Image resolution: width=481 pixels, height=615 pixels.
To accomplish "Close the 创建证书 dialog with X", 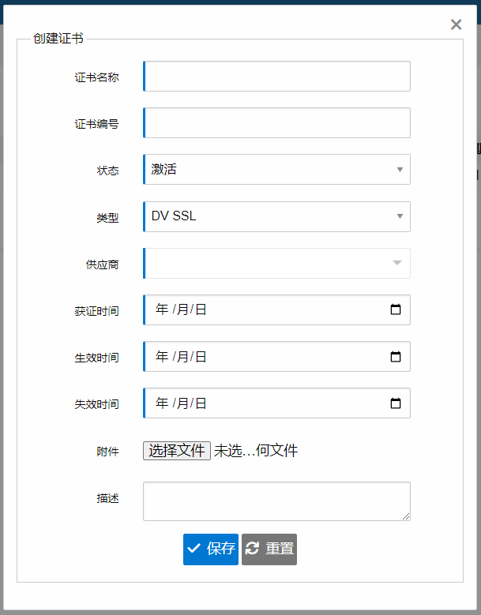I will [456, 24].
